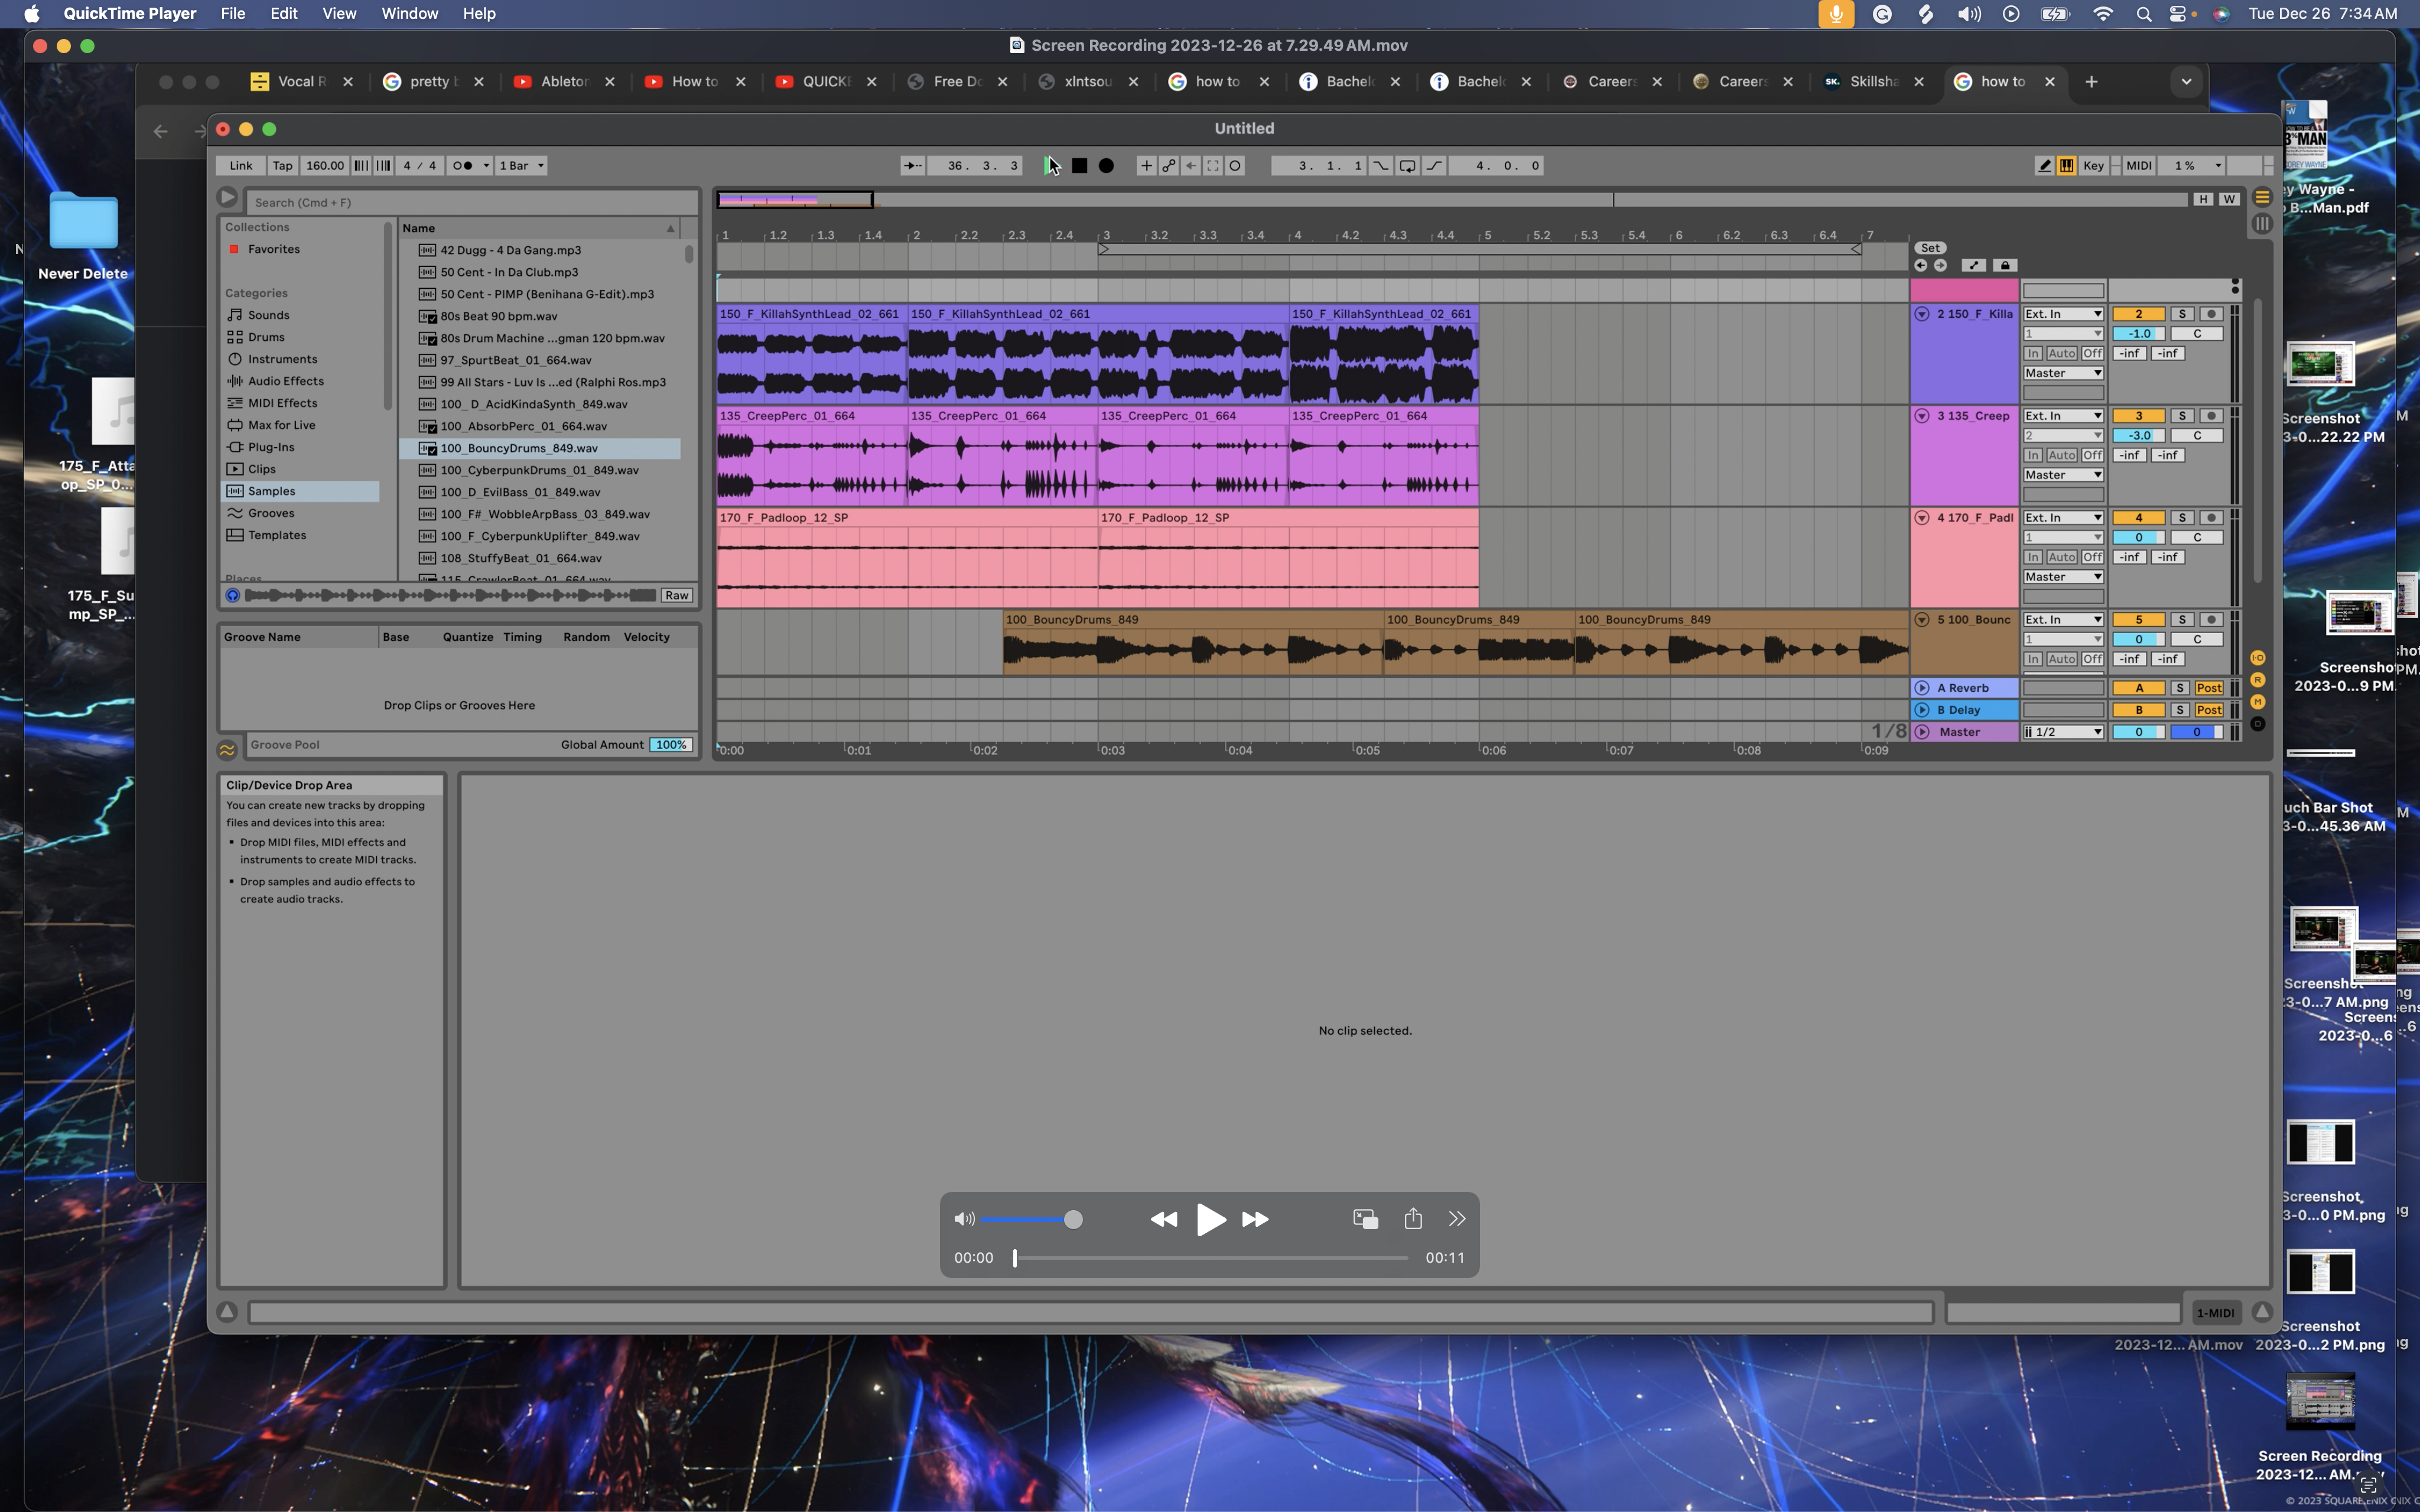The height and width of the screenshot is (1512, 2420).
Task: Click the Stop button in Ableton transport
Action: coord(1079,166)
